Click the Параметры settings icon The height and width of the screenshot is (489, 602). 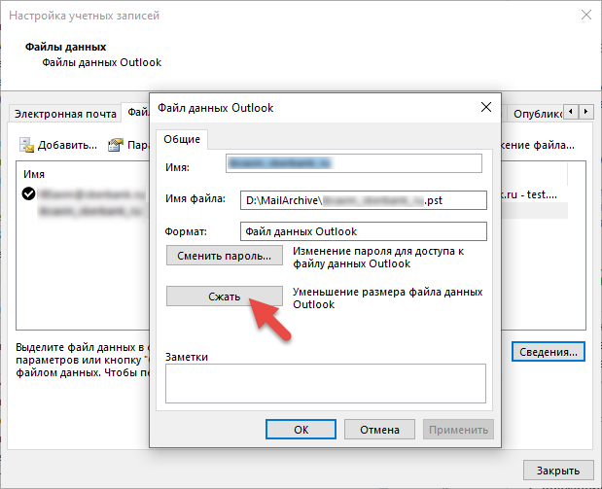coord(116,145)
